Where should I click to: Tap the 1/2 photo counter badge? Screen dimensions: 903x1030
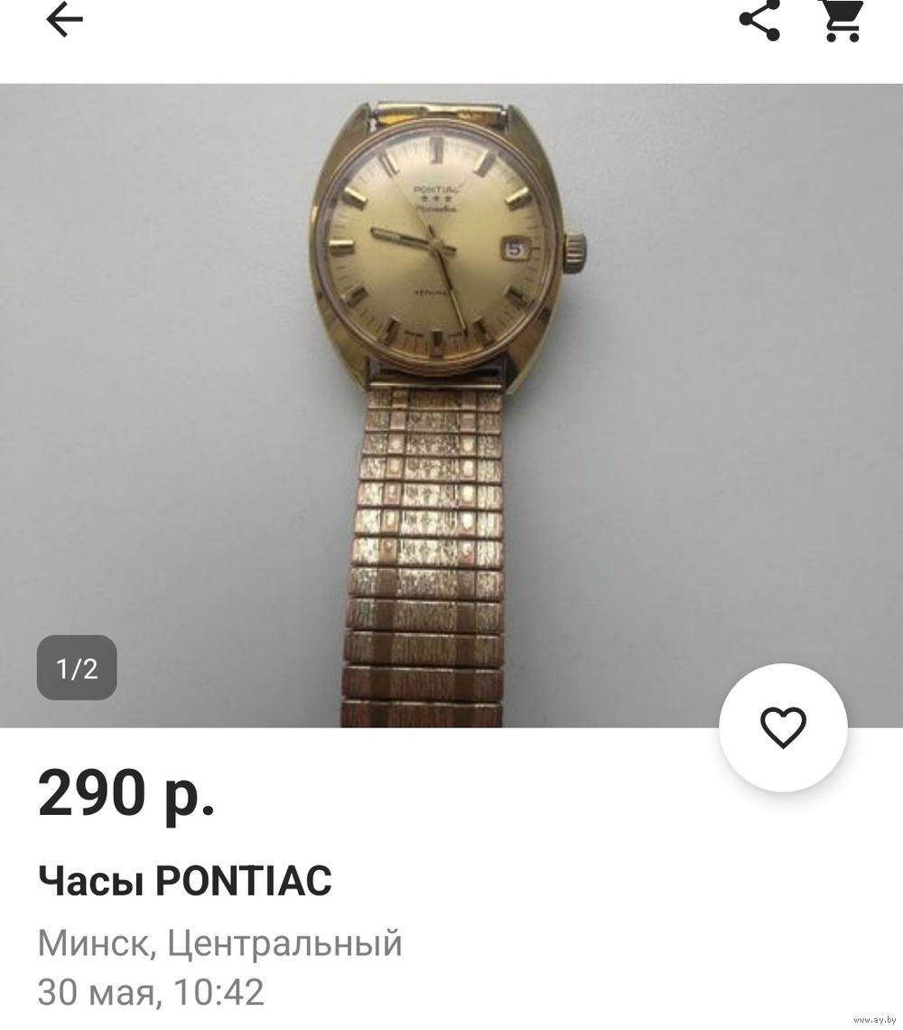pyautogui.click(x=77, y=668)
